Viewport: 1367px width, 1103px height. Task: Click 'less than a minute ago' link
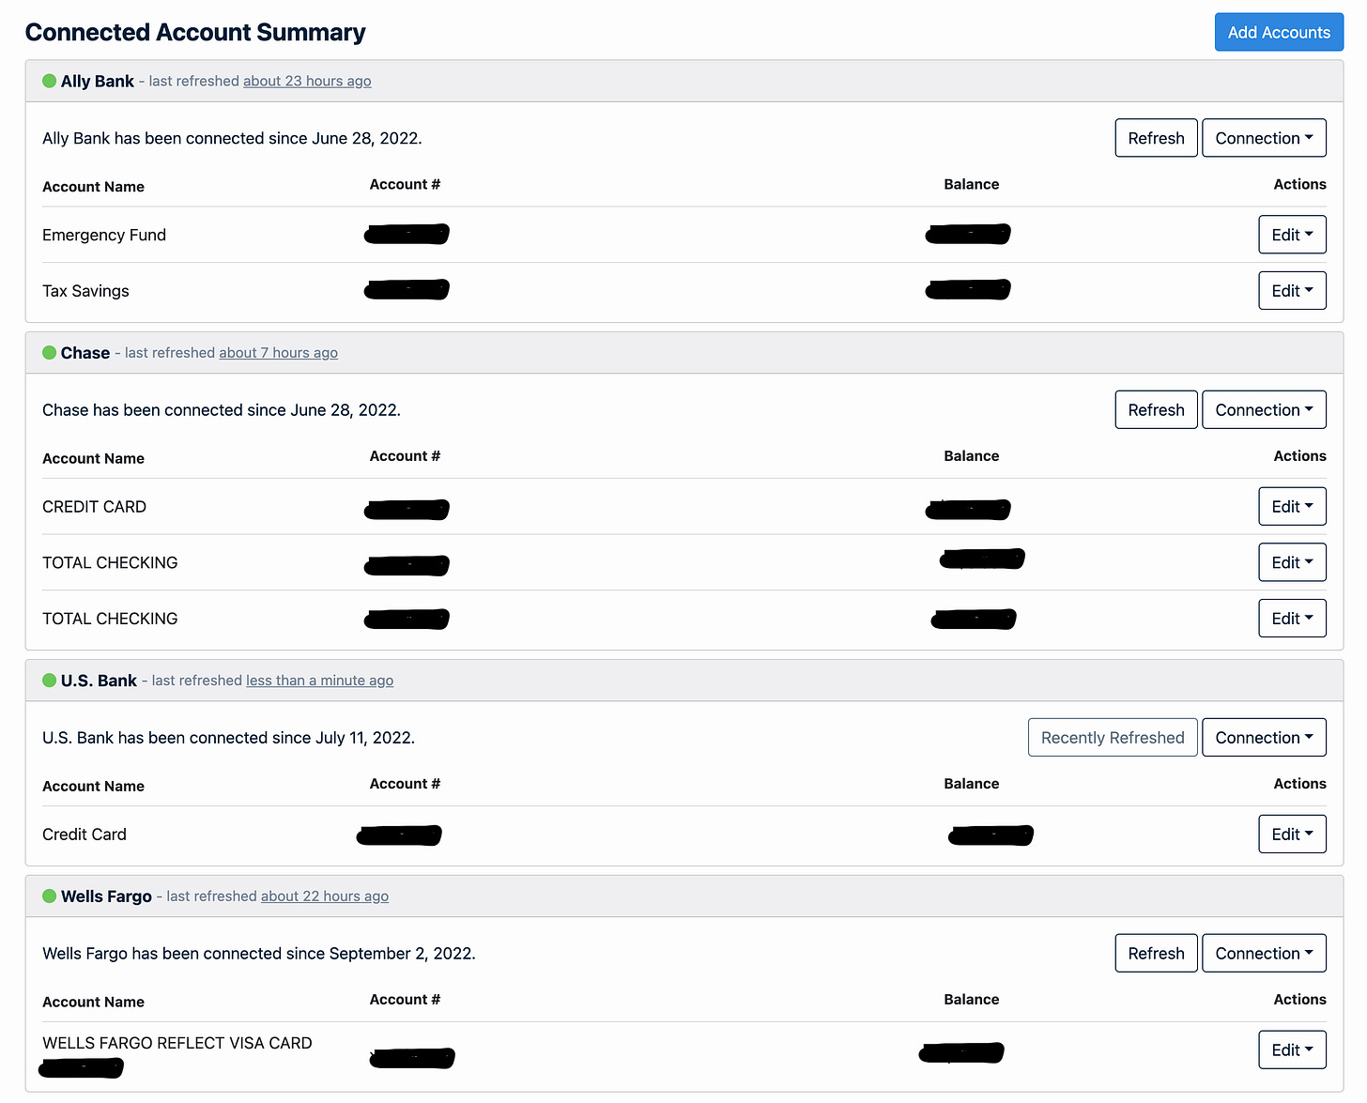point(320,681)
